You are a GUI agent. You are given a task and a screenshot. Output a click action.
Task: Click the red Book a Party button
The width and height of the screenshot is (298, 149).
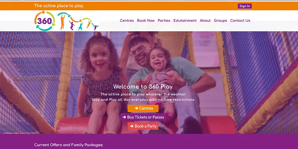tap(143, 126)
